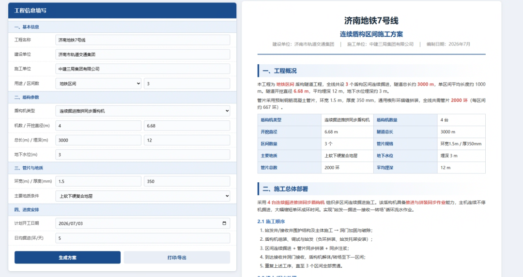523x277 pixels.
Task: Click the subtitle 连续盾构区间施工方案
Action: point(371,34)
